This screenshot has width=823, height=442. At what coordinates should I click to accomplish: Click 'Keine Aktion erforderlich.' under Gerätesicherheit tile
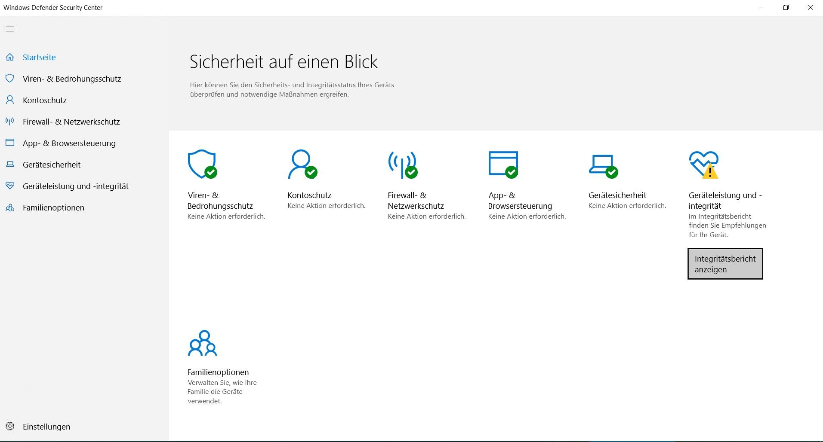click(627, 206)
